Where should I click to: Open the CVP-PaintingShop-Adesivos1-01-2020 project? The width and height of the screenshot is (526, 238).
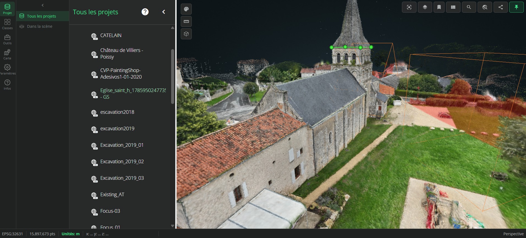pos(121,74)
